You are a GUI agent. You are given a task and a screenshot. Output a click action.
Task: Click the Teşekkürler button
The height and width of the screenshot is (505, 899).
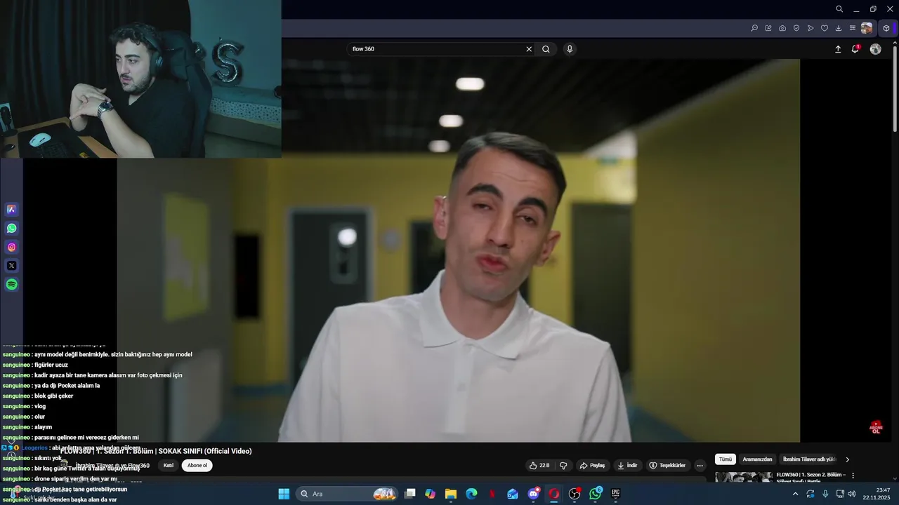tap(667, 466)
